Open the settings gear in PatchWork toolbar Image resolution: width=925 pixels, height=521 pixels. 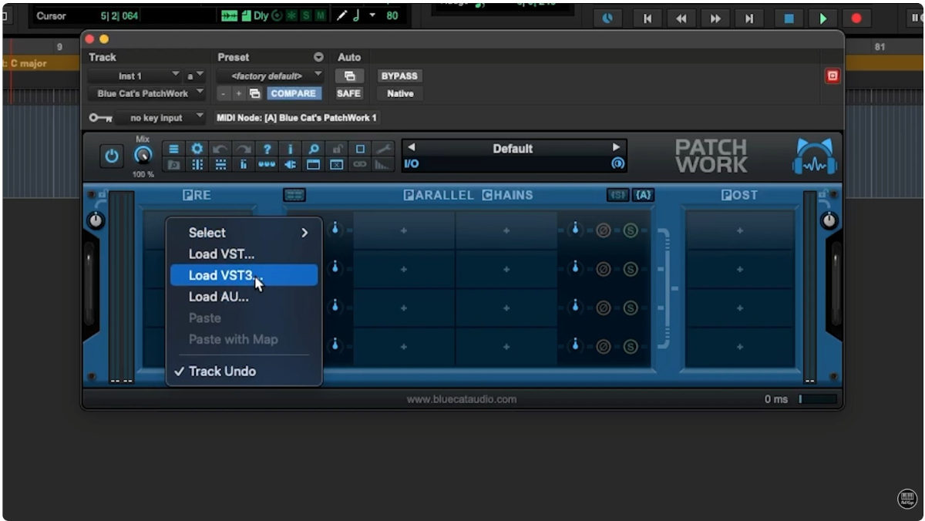(197, 150)
